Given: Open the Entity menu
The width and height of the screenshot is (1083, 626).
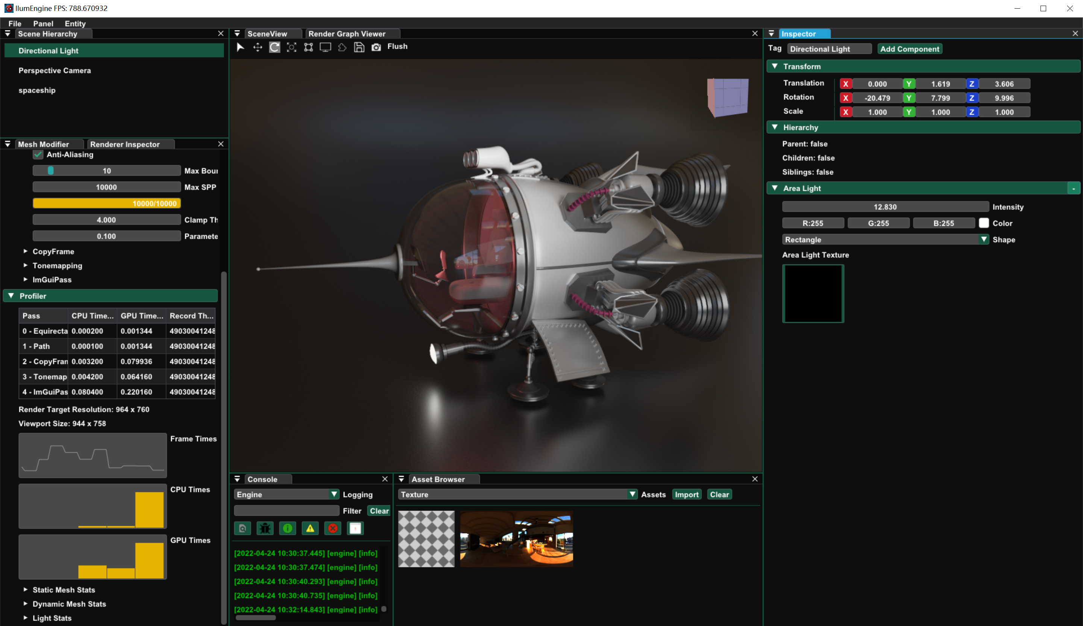Looking at the screenshot, I should (x=75, y=24).
